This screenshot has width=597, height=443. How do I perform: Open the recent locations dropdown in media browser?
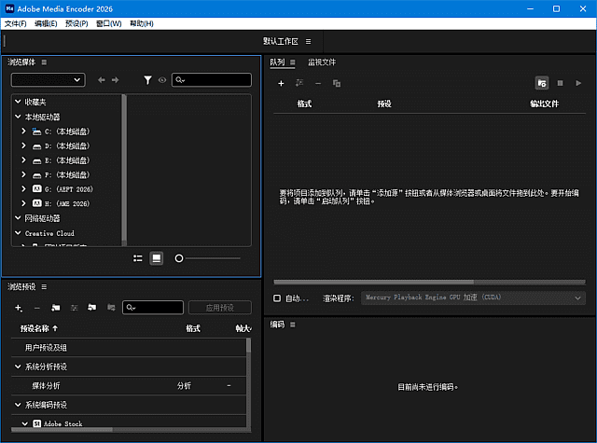point(49,80)
